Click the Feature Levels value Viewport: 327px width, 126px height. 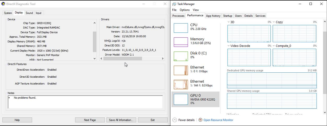139,50
